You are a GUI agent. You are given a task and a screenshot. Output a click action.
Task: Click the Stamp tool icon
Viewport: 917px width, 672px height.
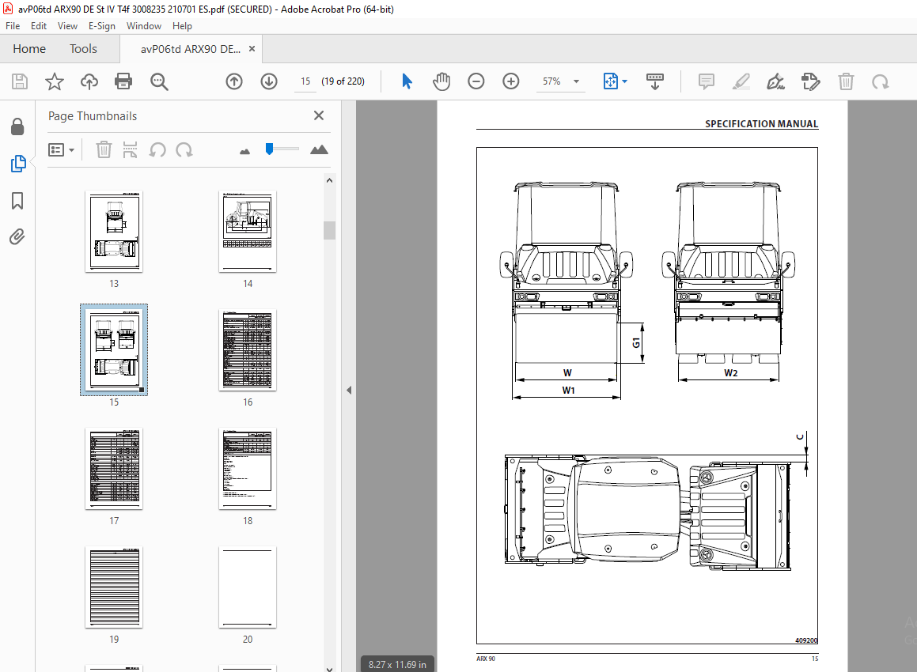click(810, 81)
